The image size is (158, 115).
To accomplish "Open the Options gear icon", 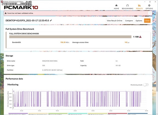I will click(149, 5).
